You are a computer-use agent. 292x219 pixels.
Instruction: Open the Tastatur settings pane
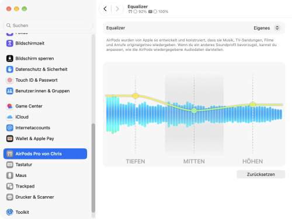(45, 165)
